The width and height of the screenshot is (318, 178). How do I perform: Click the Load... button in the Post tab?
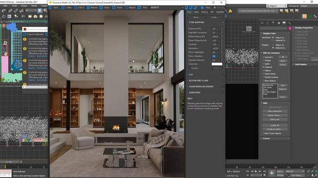215,17
